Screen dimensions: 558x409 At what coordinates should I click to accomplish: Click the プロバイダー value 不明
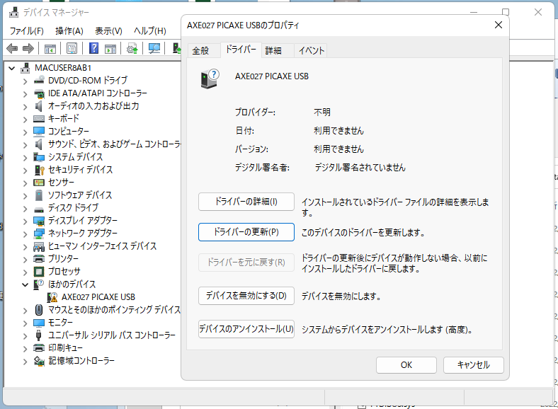pos(322,113)
